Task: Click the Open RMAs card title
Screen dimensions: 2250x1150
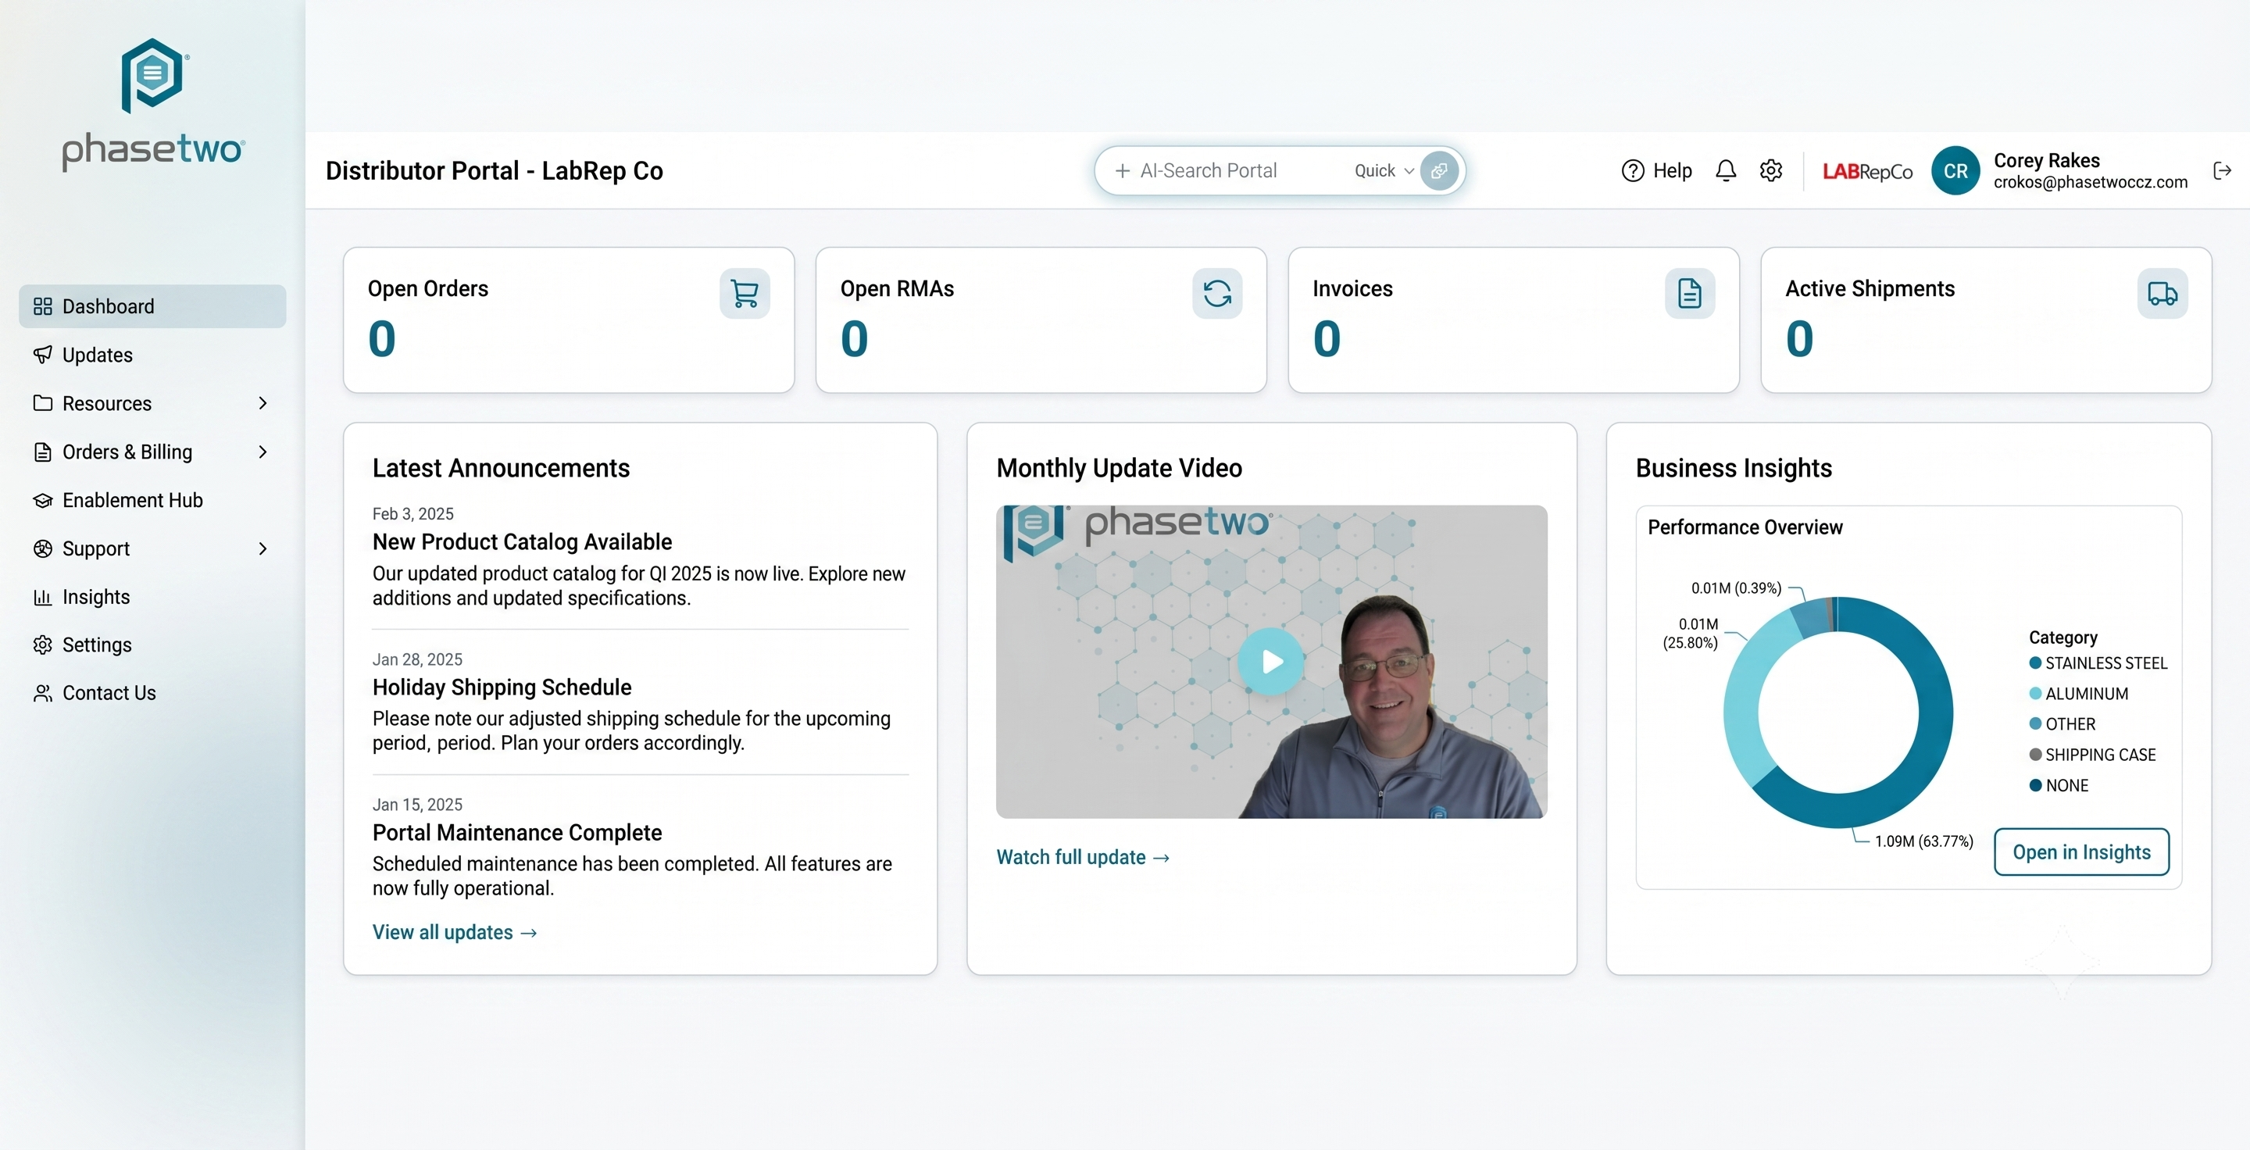Action: click(897, 289)
